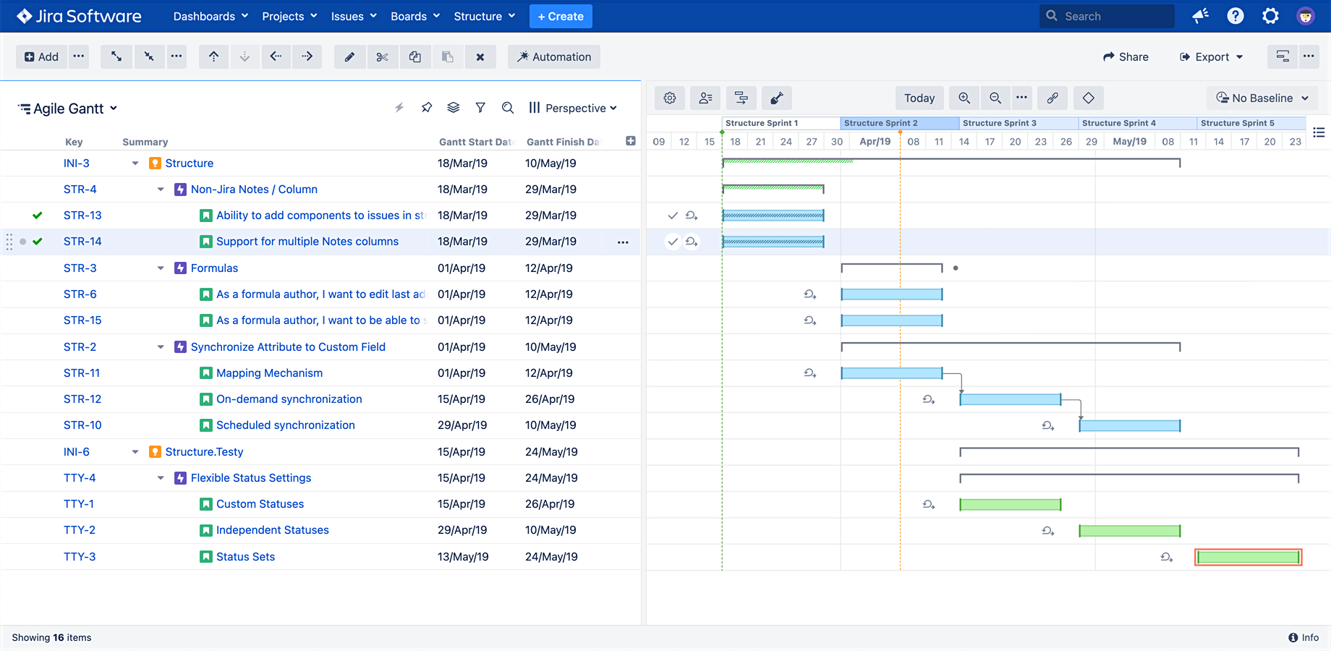Click the TTY-3 Status Sets Gantt bar
This screenshot has width=1331, height=651.
1249,557
